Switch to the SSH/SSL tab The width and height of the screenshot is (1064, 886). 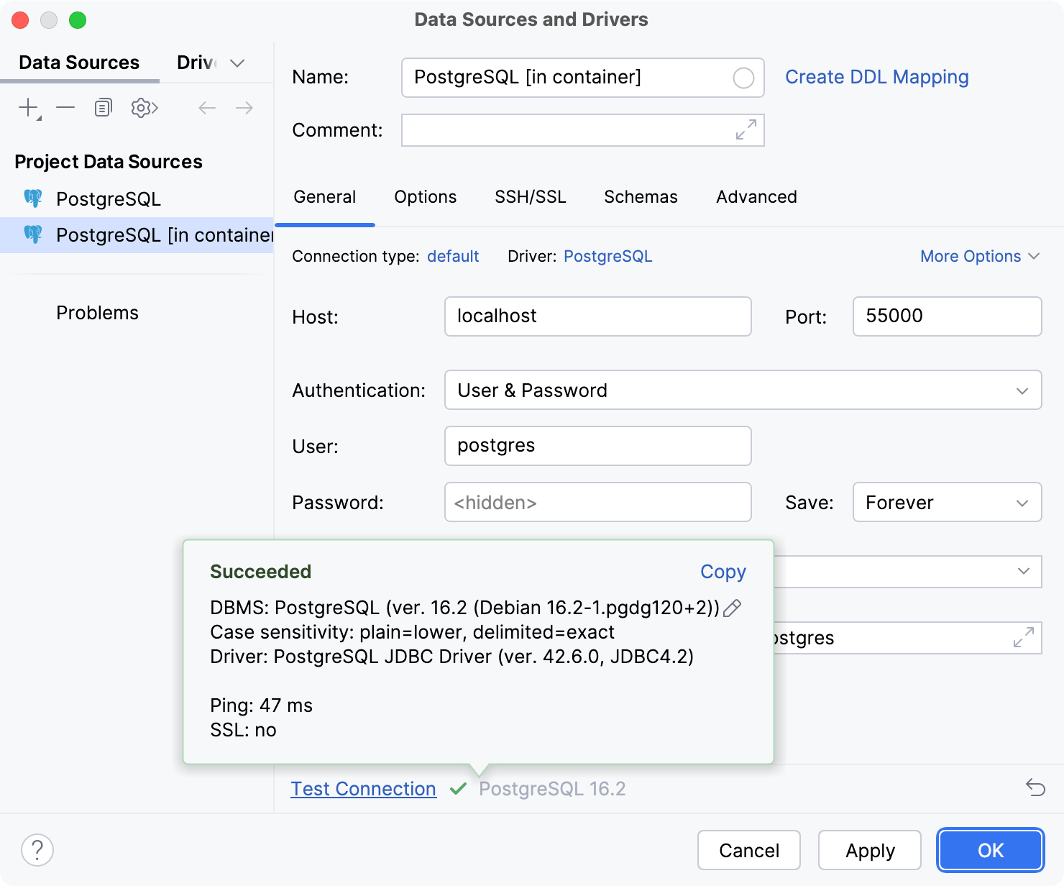(530, 196)
